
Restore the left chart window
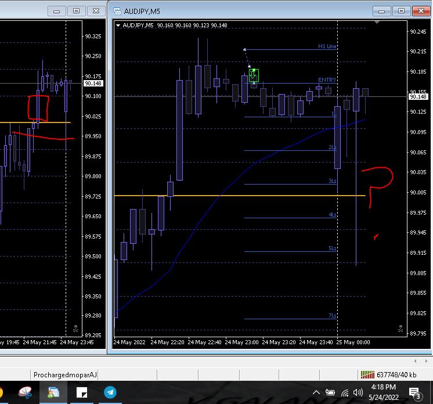pos(76,11)
